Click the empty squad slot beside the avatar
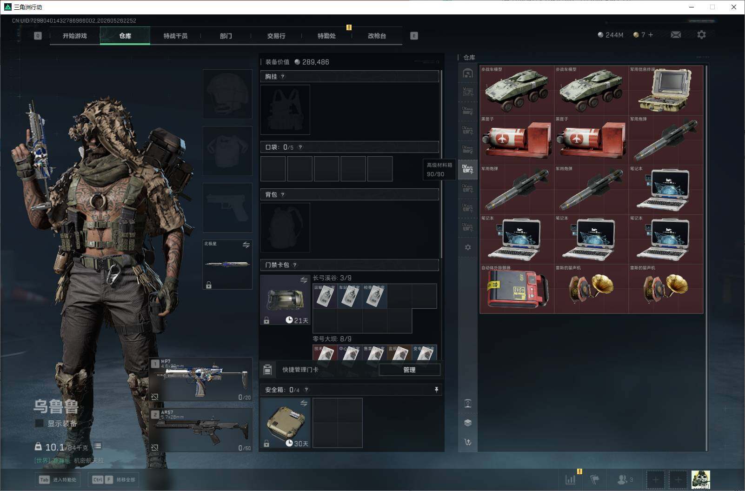 click(x=678, y=479)
